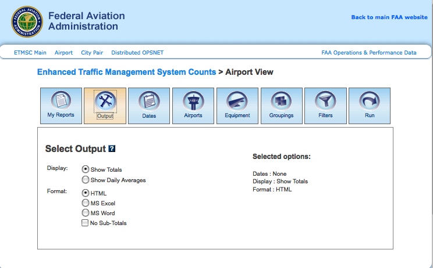Click the 'Dates : None' selected option text

269,174
